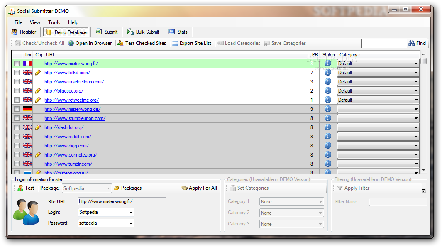This screenshot has width=442, height=247.
Task: Click the Submit toolbar icon
Action: coord(99,32)
